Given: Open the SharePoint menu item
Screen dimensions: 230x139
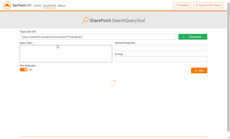Looking at the screenshot, I should (x=49, y=5).
